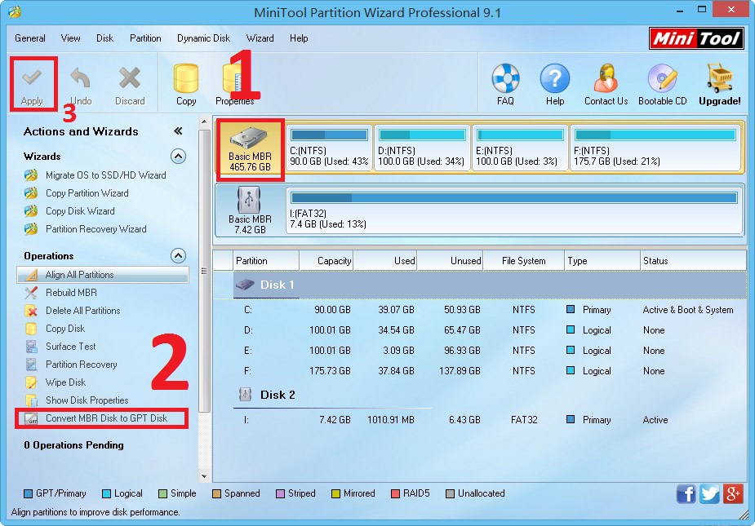Sort by the Partition column header
Viewport: 755px width, 526px height.
click(x=266, y=261)
